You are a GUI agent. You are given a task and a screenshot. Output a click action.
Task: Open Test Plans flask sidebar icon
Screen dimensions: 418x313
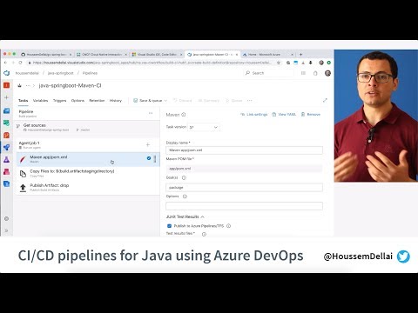(6, 159)
